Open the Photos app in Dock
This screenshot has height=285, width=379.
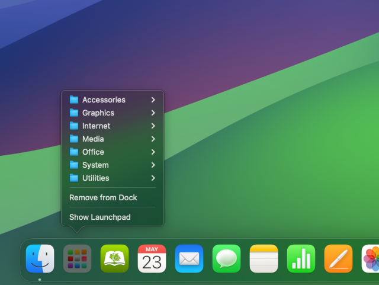tap(370, 258)
